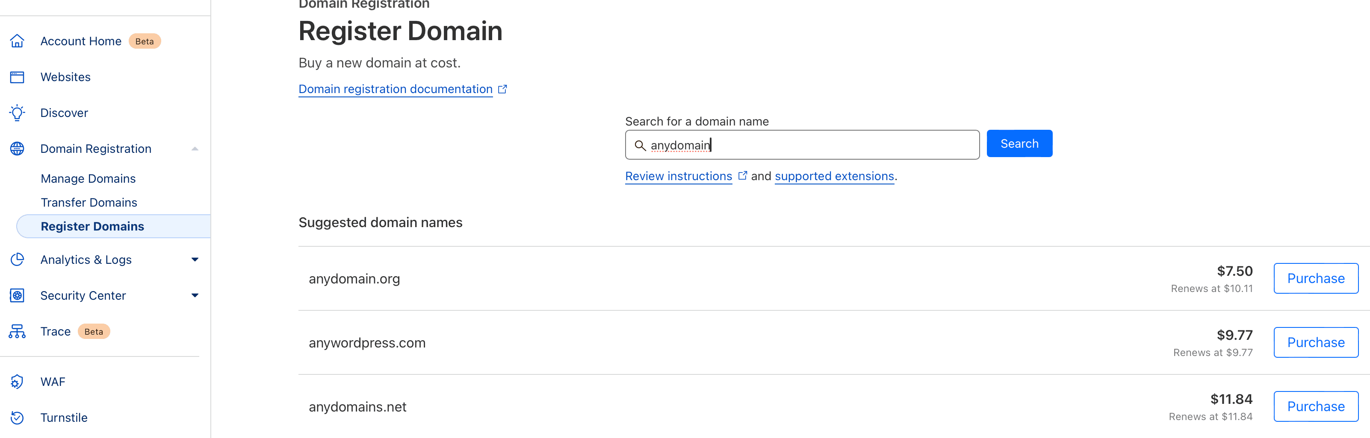
Task: Select the Trace network icon
Action: [17, 331]
